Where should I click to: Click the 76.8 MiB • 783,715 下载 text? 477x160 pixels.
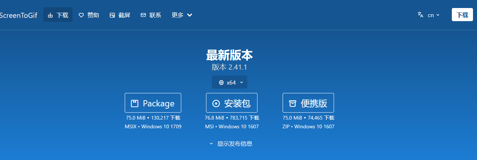[x=232, y=118]
